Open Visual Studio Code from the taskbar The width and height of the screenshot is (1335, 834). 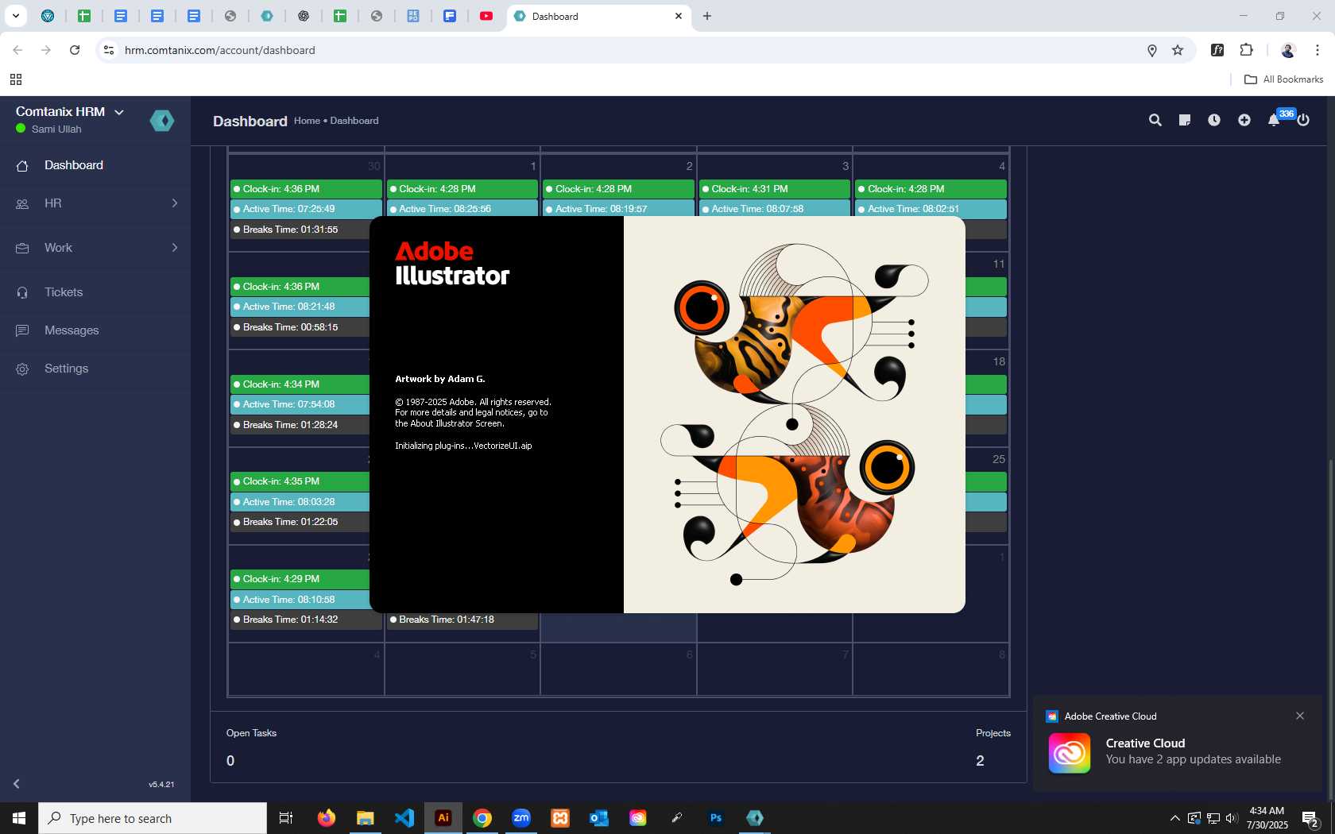[x=404, y=818]
